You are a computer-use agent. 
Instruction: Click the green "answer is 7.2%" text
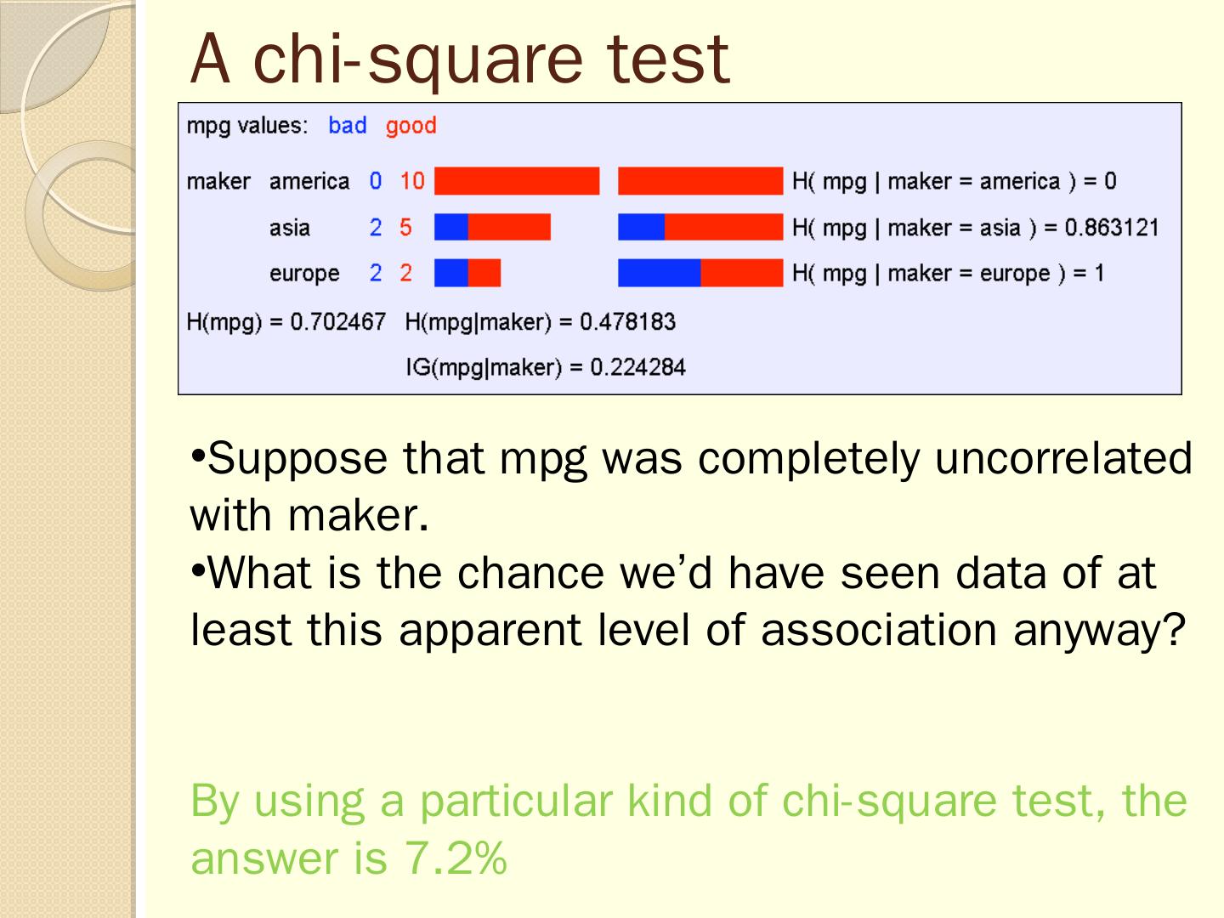348,858
